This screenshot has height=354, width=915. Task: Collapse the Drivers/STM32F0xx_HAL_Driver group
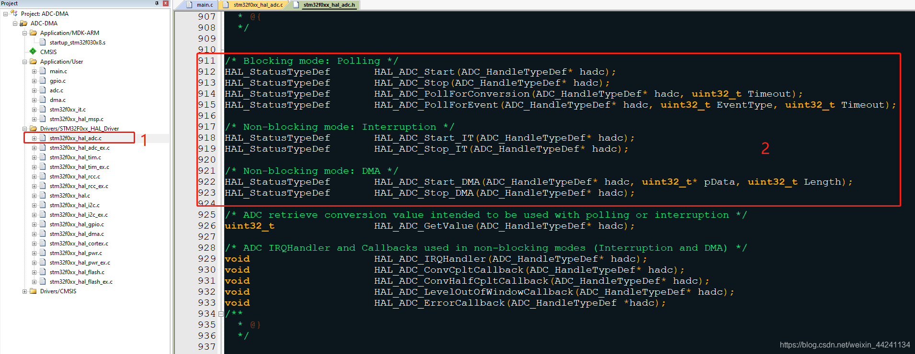(24, 129)
